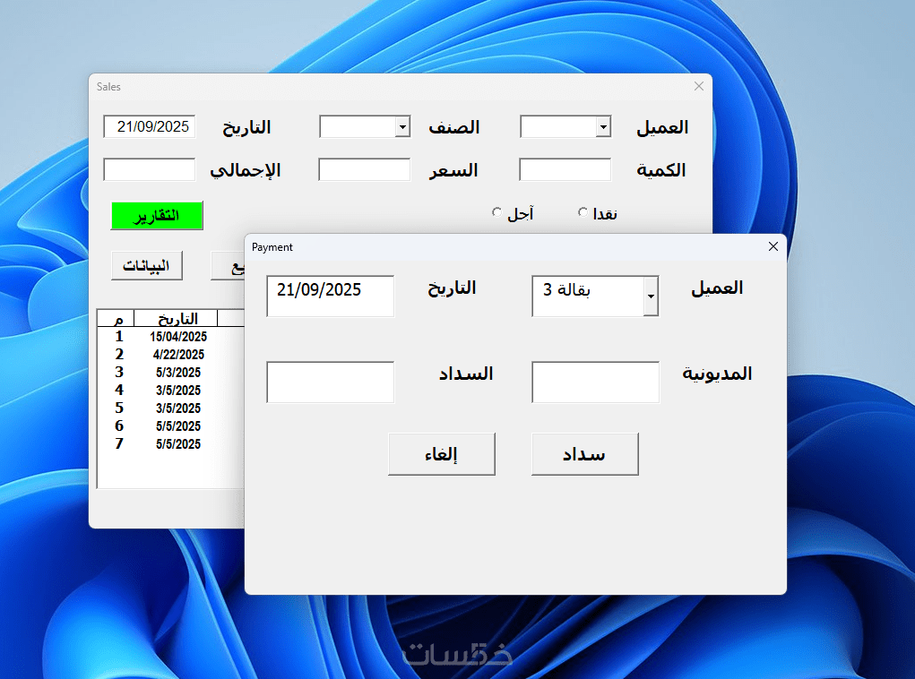Select list row 4 dated 3/5/2025

(x=170, y=391)
